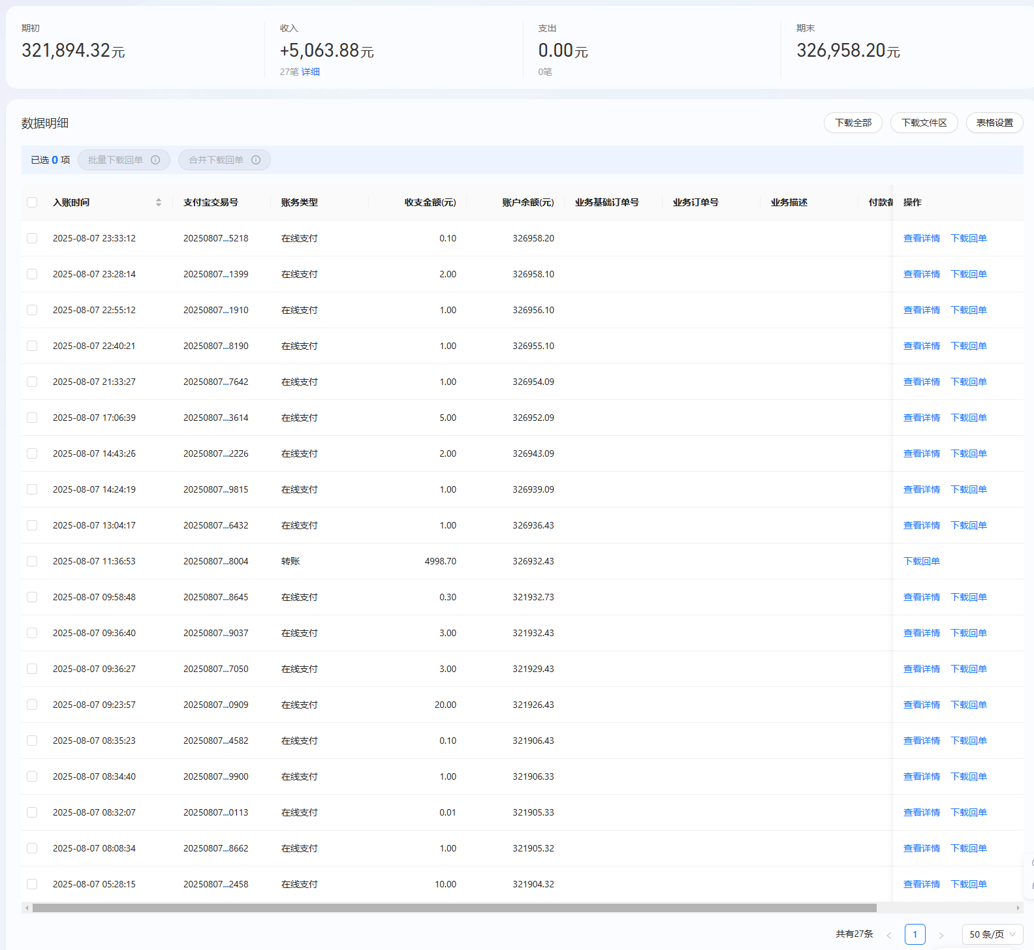Select page 1 in pagination
1034x950 pixels.
(915, 934)
